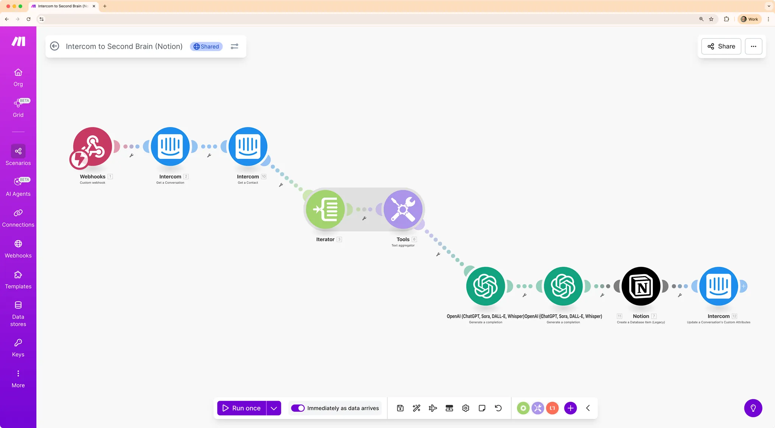The height and width of the screenshot is (428, 775).
Task: Click the Share button
Action: click(721, 46)
